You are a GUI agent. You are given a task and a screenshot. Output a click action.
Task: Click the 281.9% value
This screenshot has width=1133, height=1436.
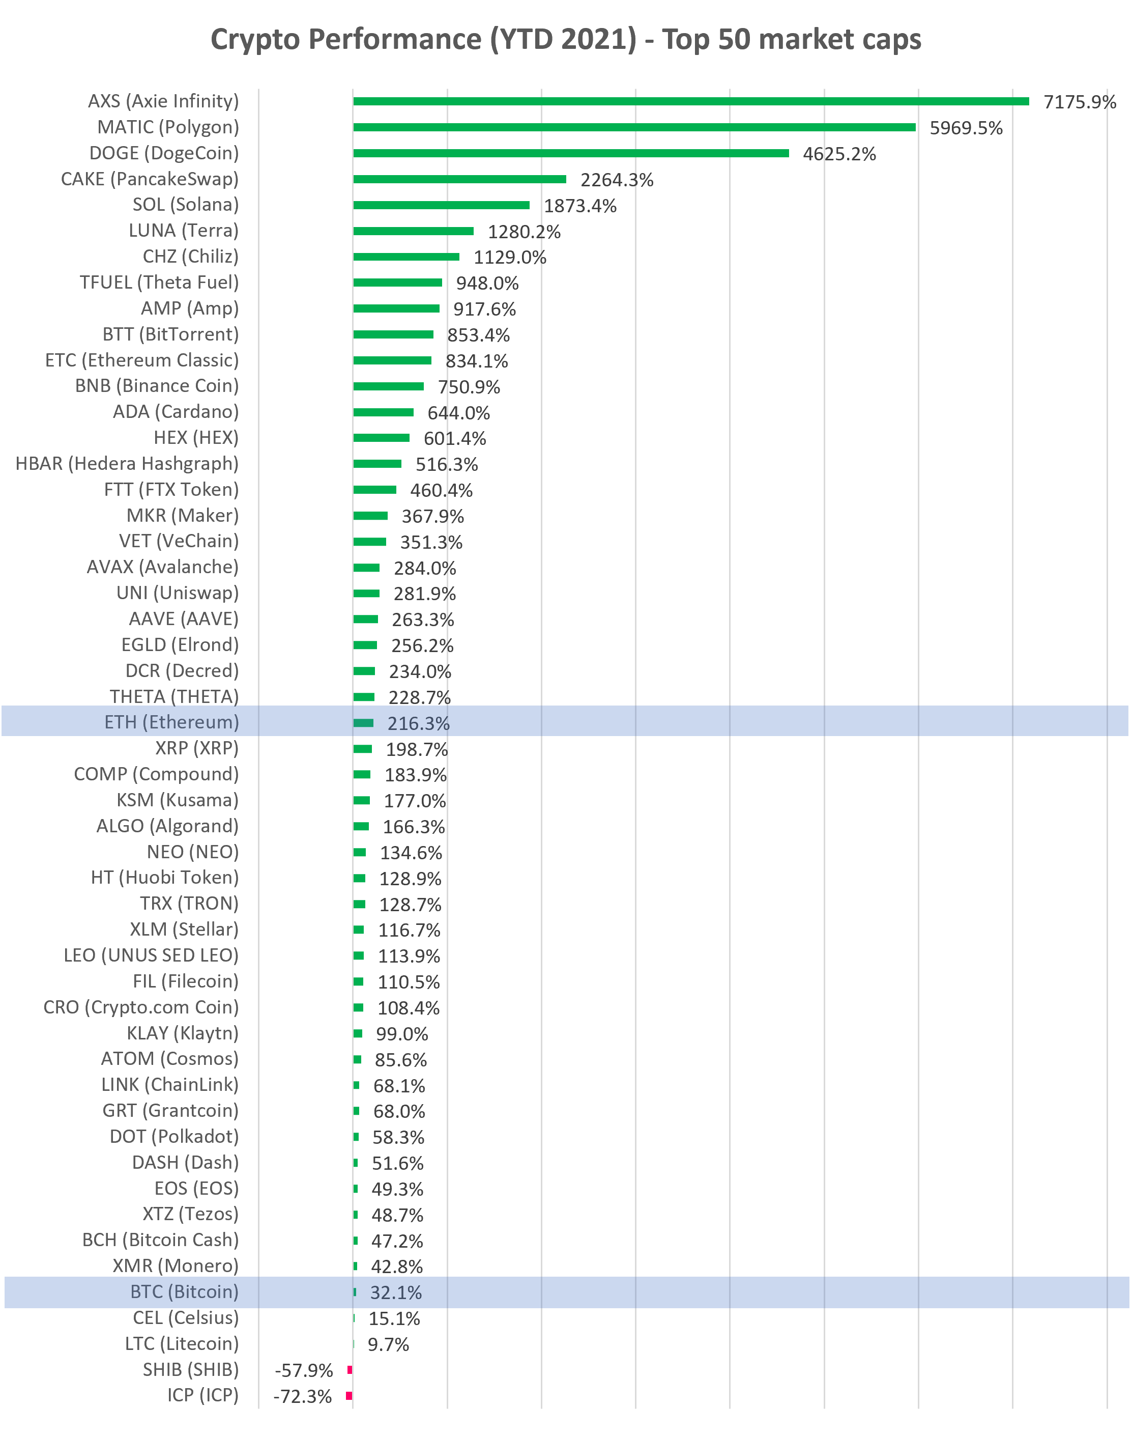(x=424, y=594)
